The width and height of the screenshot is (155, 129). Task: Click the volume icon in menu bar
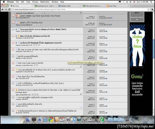click(x=130, y=2)
